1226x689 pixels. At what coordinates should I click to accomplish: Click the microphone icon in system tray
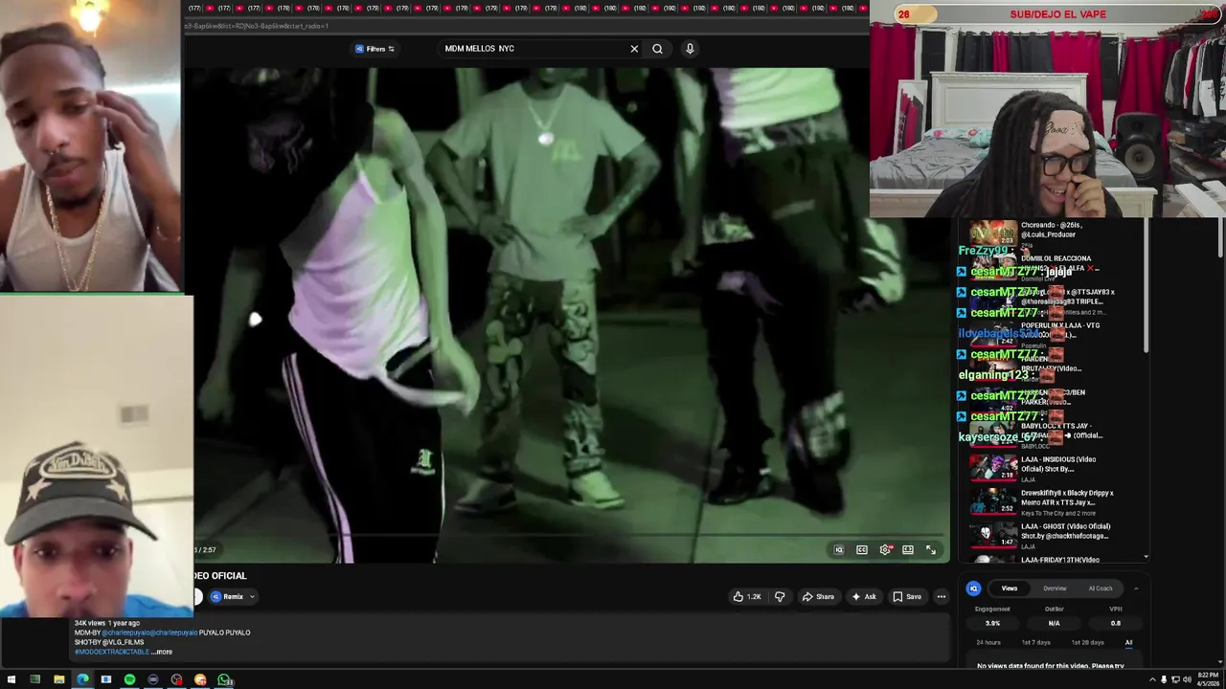[x=1164, y=680]
